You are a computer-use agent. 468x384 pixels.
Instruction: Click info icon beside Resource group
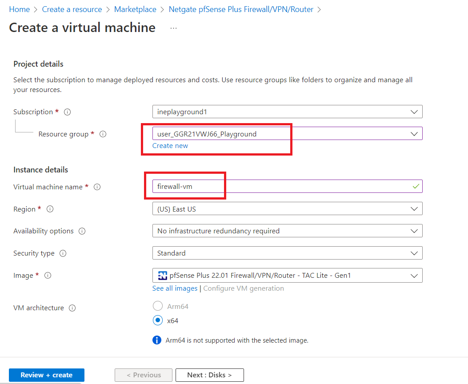pos(103,134)
